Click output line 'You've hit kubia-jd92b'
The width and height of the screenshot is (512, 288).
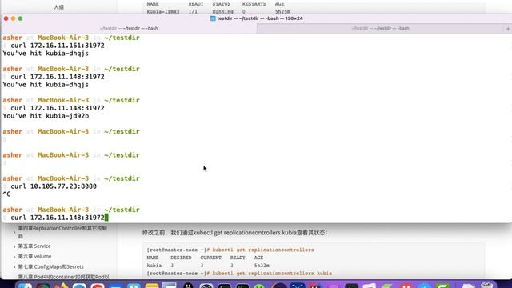coord(46,116)
